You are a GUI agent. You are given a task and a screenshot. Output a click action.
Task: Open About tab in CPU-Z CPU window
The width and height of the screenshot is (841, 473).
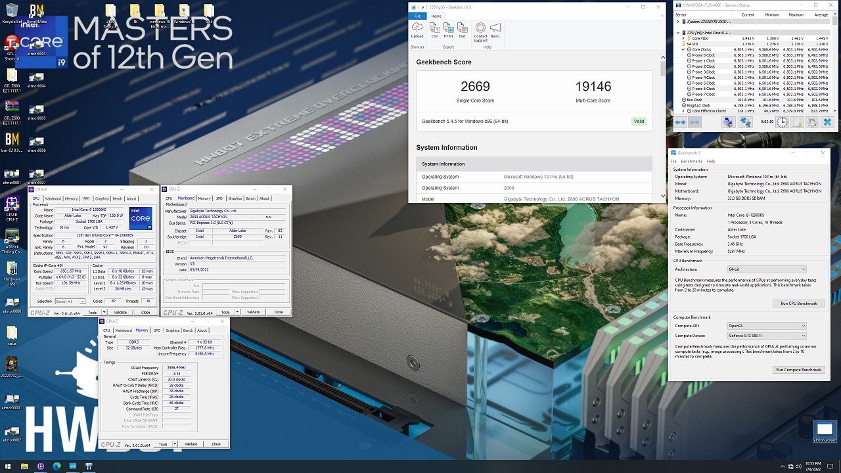coord(131,198)
